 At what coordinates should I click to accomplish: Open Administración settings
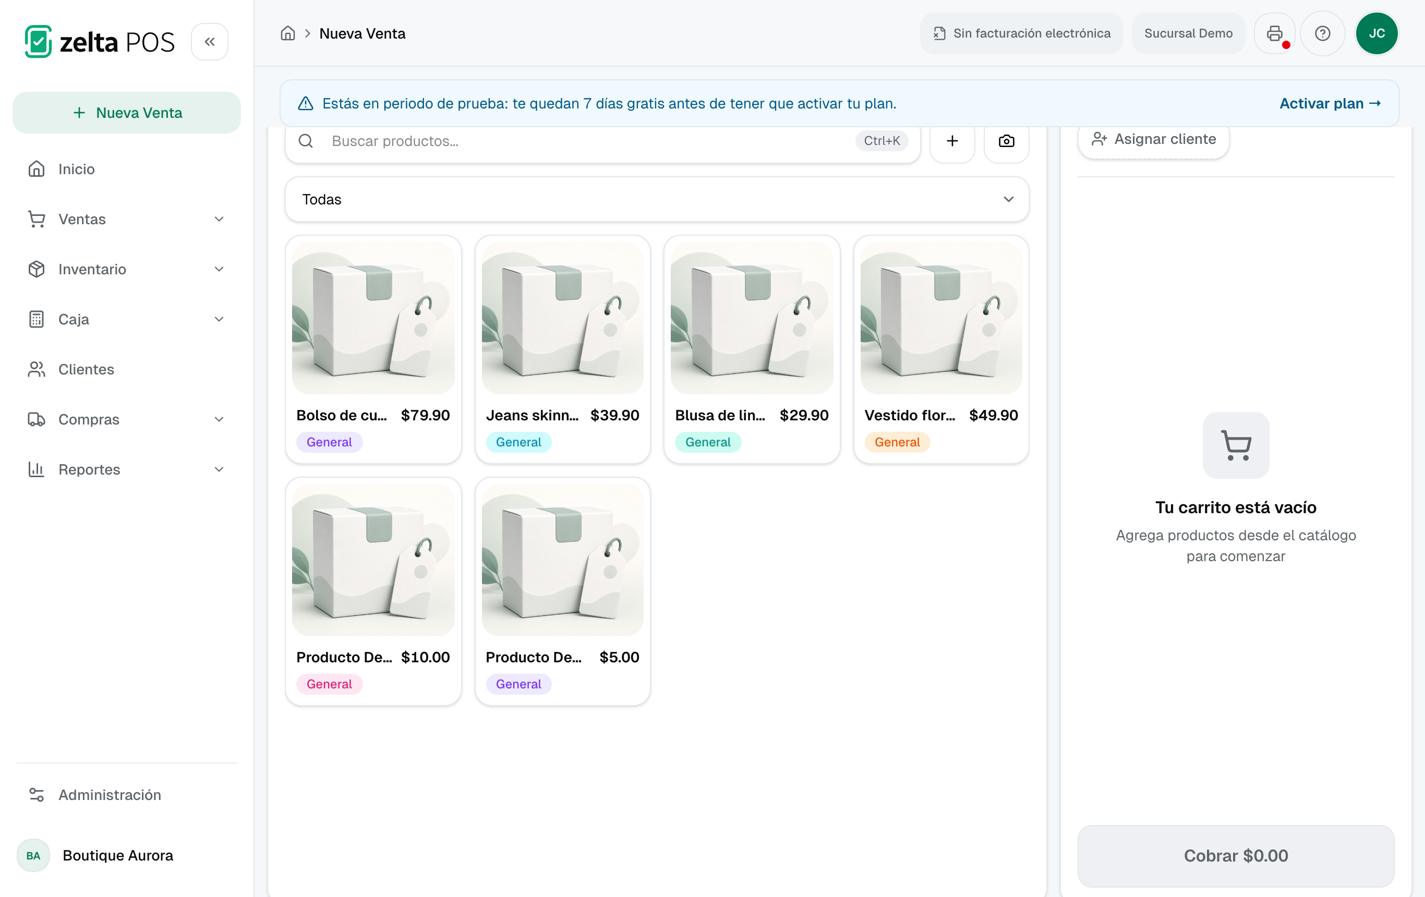pos(127,795)
